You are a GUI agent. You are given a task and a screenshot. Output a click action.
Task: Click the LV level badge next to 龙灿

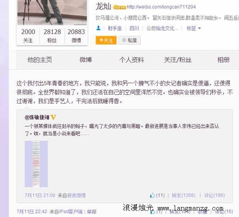pyautogui.click(x=119, y=7)
